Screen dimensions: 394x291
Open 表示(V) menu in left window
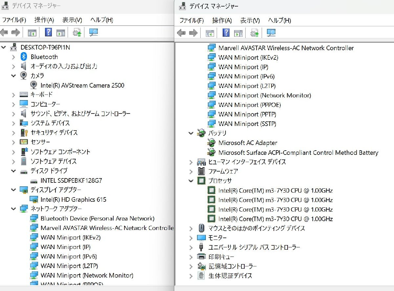[x=72, y=20]
